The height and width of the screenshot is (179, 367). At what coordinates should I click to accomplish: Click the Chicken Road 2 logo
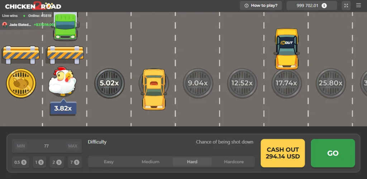(x=33, y=6)
